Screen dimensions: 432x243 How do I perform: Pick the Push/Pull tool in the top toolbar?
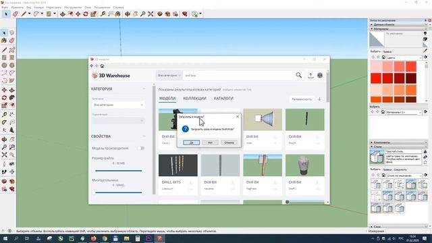pyautogui.click(x=63, y=13)
